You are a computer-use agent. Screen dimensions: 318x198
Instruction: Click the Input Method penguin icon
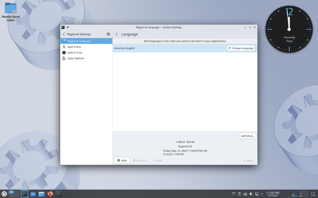tap(64, 58)
